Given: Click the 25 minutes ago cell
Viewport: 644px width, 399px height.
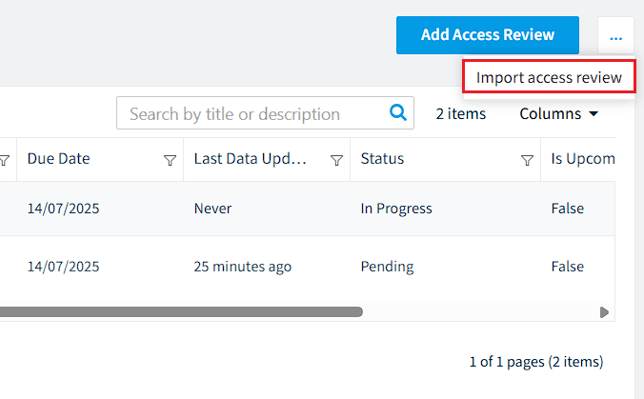Looking at the screenshot, I should click(243, 267).
